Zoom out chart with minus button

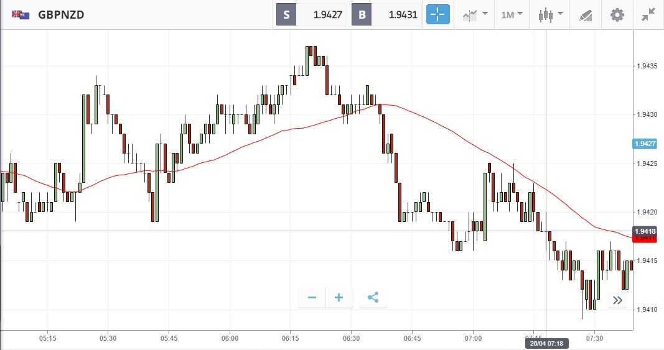coord(312,298)
